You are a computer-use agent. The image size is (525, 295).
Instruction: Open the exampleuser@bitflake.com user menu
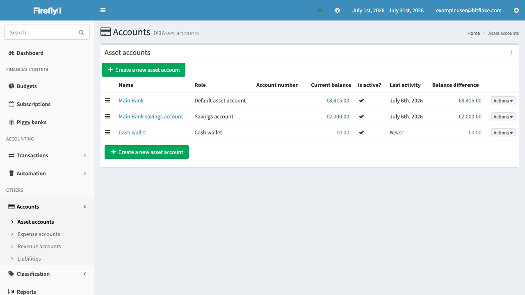pyautogui.click(x=469, y=10)
